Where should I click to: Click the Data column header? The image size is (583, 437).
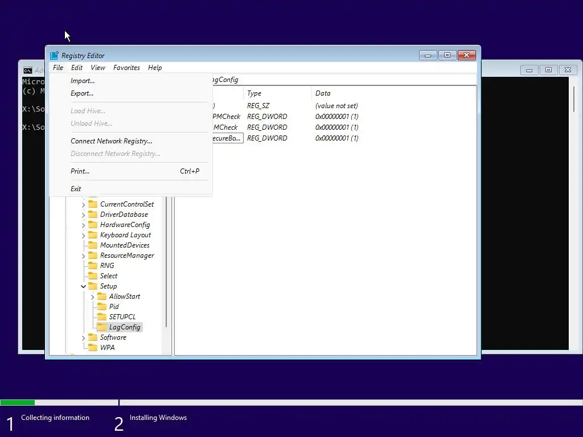393,93
